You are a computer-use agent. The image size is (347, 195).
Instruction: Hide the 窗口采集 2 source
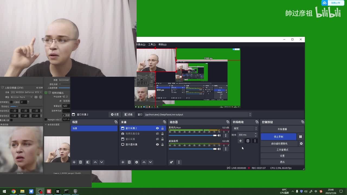pos(157,128)
